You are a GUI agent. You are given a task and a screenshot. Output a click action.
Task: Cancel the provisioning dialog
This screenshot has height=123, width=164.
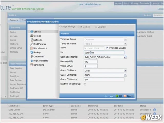129,96
